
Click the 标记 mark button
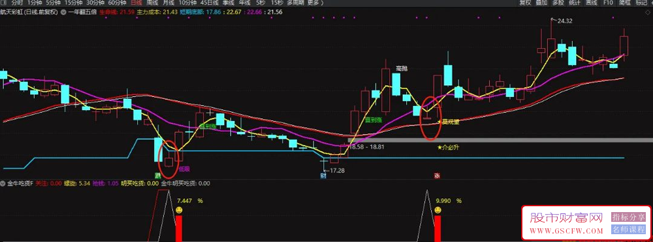point(641,3)
